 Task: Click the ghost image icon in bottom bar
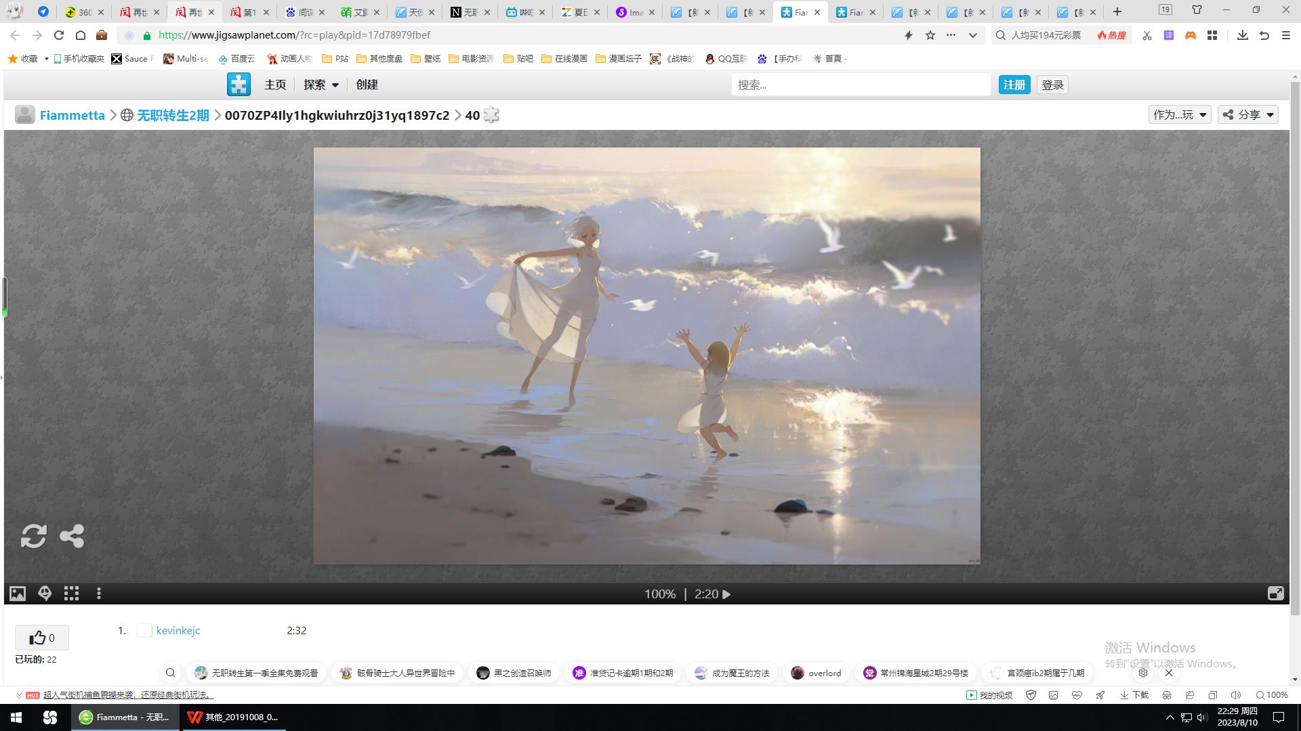(45, 594)
